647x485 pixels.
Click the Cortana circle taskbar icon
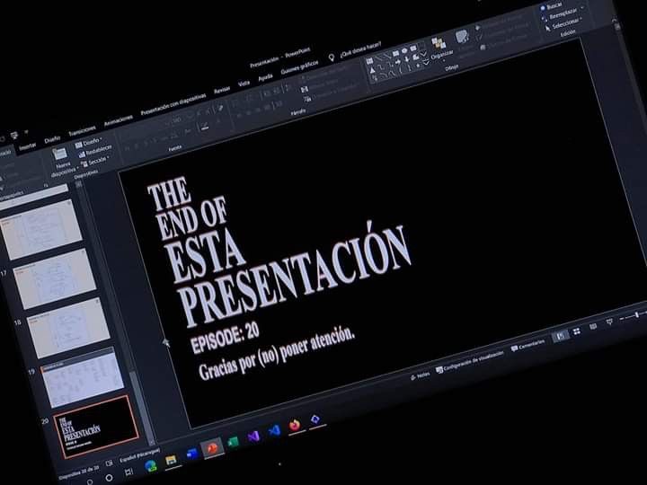(109, 478)
